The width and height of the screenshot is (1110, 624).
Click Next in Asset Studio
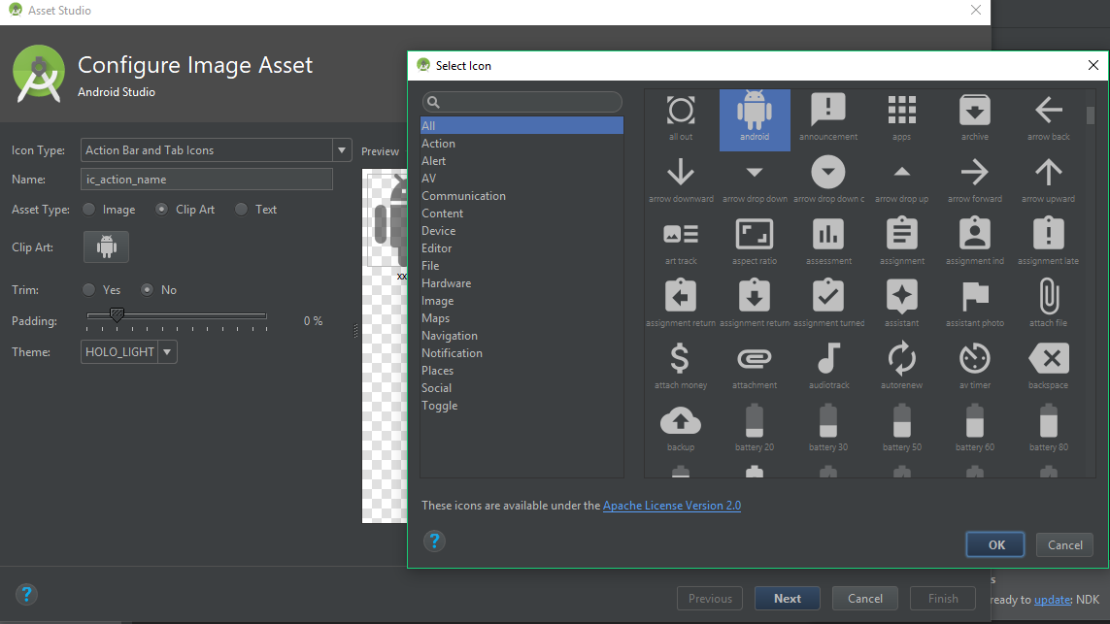(788, 599)
